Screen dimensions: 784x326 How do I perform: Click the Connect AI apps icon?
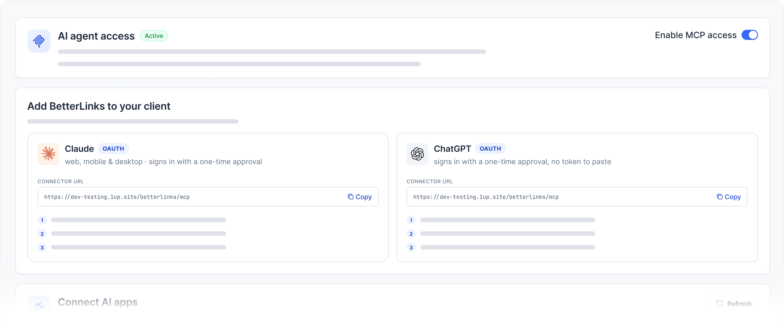pos(39,305)
